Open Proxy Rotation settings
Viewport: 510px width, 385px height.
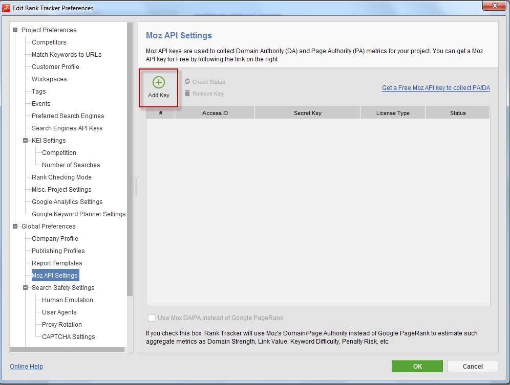coord(62,325)
